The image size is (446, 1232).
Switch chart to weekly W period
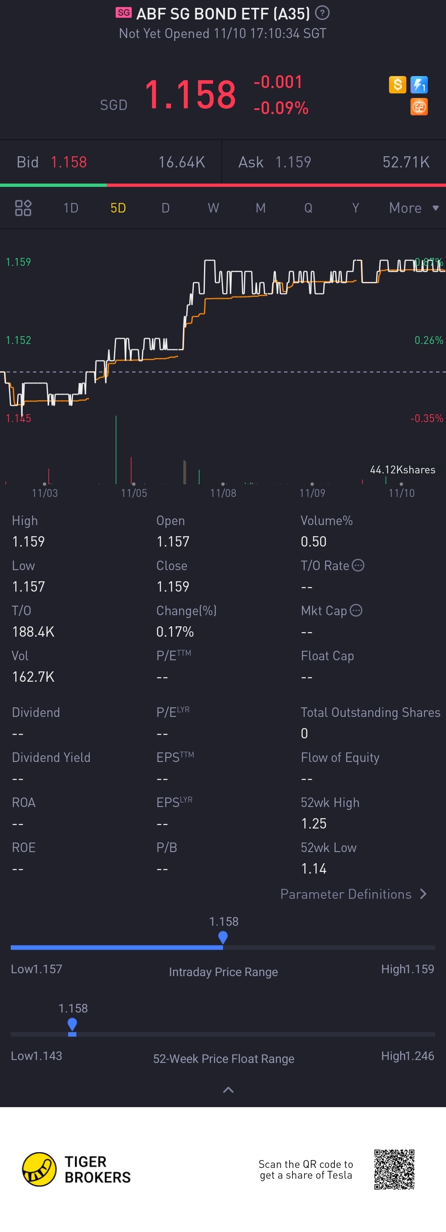tap(213, 208)
